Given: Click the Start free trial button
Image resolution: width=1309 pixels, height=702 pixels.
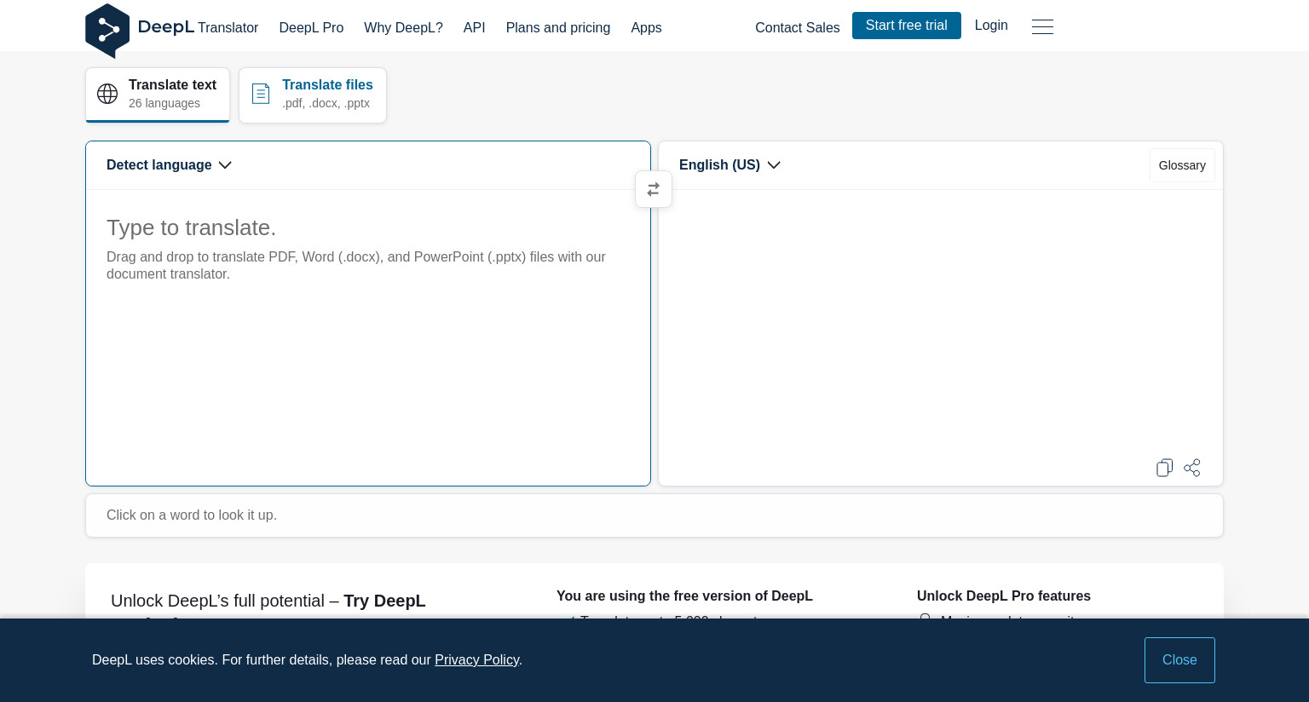Looking at the screenshot, I should point(907,26).
